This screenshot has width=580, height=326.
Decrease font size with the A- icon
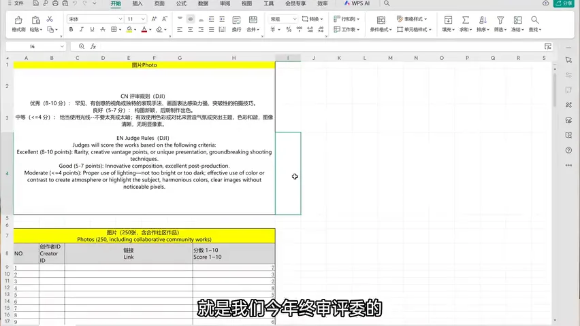pyautogui.click(x=165, y=19)
